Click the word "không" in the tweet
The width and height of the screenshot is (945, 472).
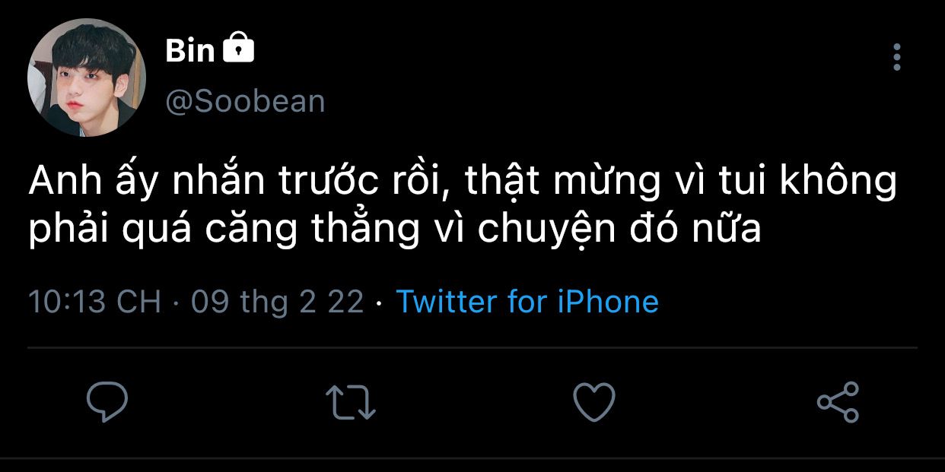845,183
